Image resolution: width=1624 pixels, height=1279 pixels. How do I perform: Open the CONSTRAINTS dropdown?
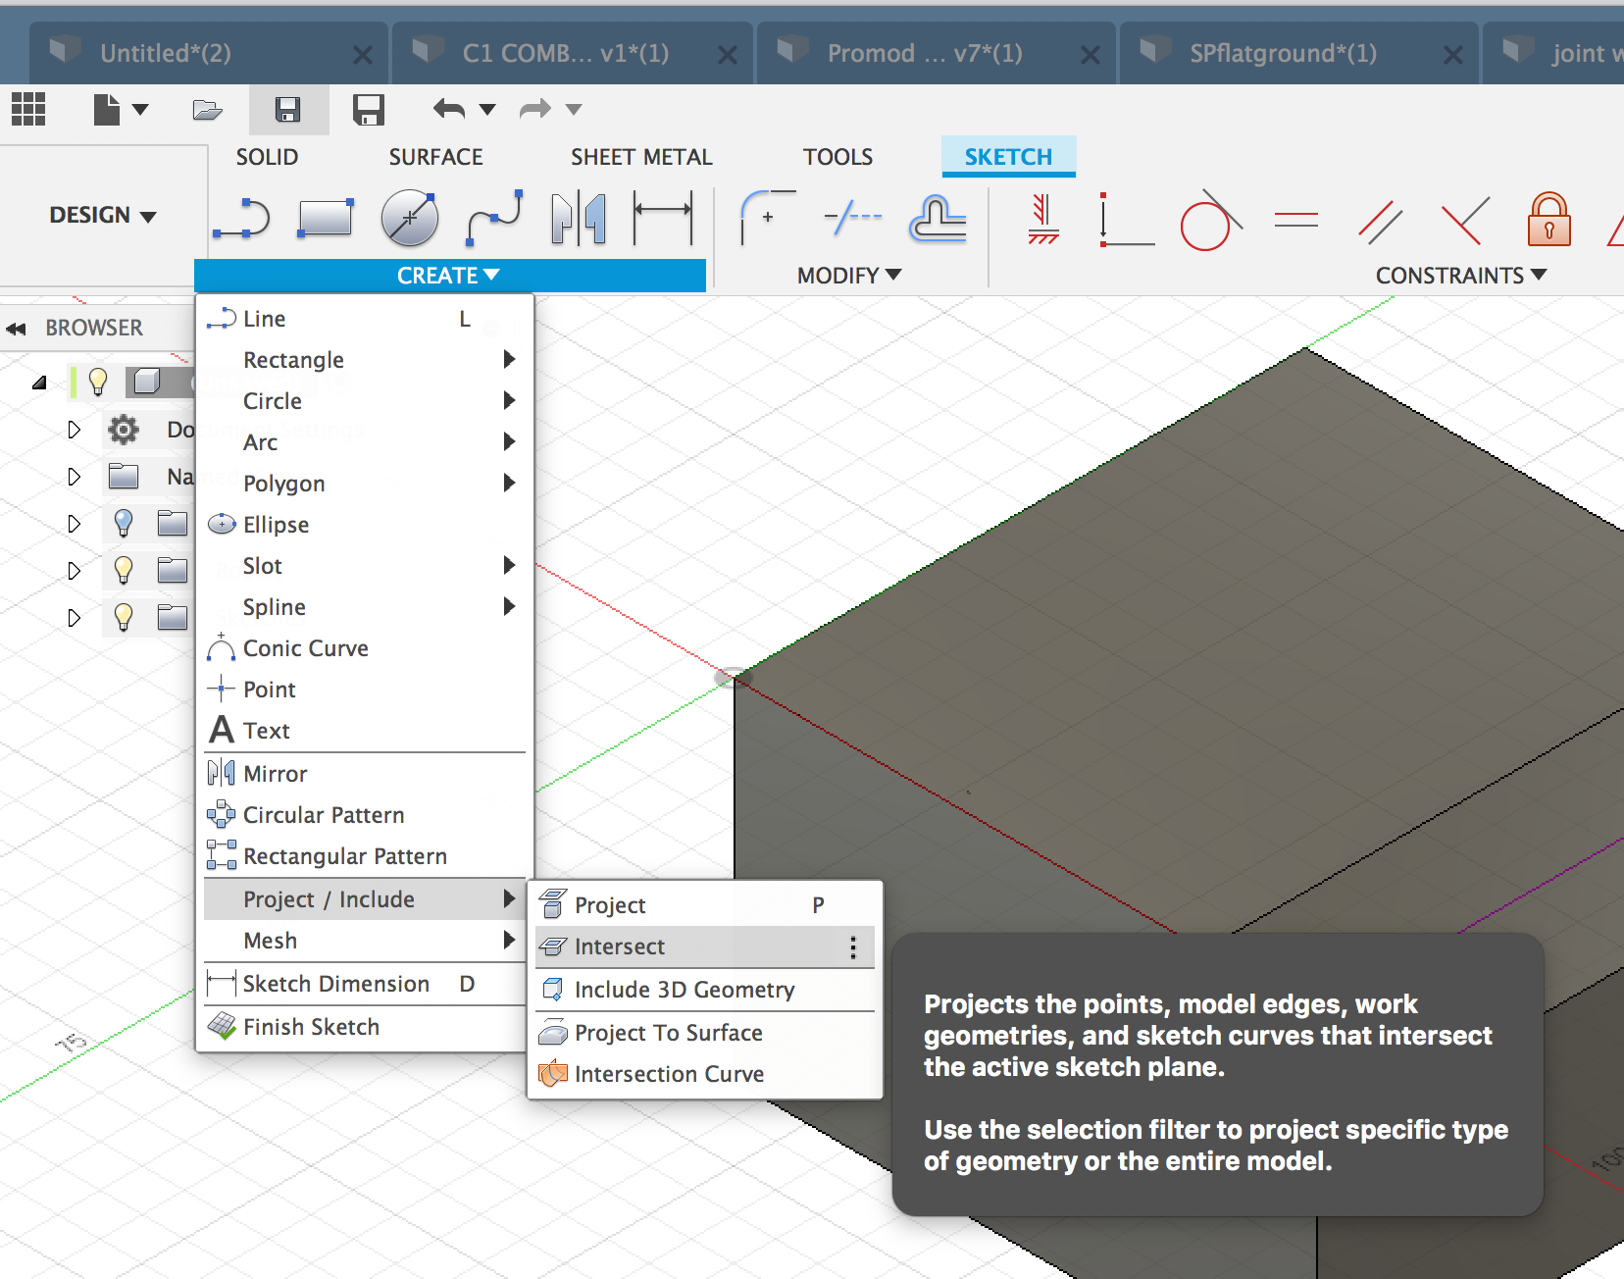pos(1458,275)
